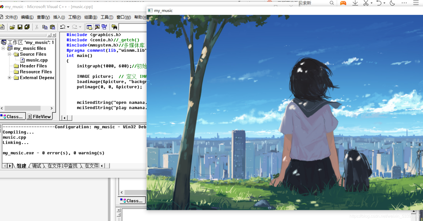Click the output pane horizontal scroll left arrow
423x221 pixels.
pos(102,166)
